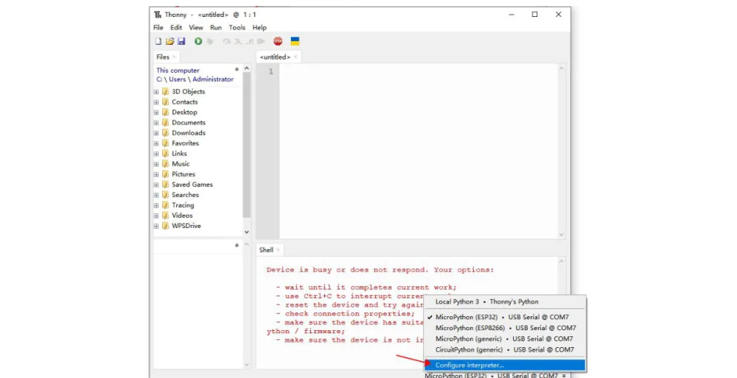Save the script with the floppy disk icon

tap(181, 41)
